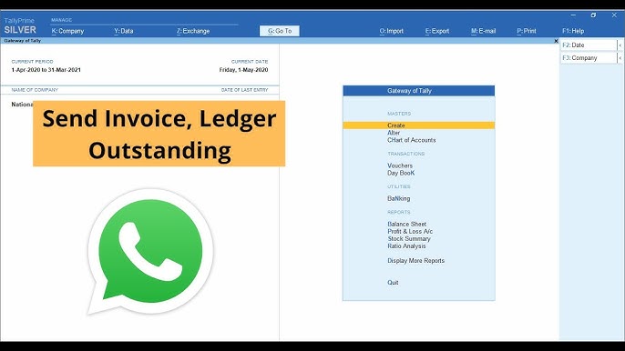Open the Z: Exchange menu

pos(193,31)
